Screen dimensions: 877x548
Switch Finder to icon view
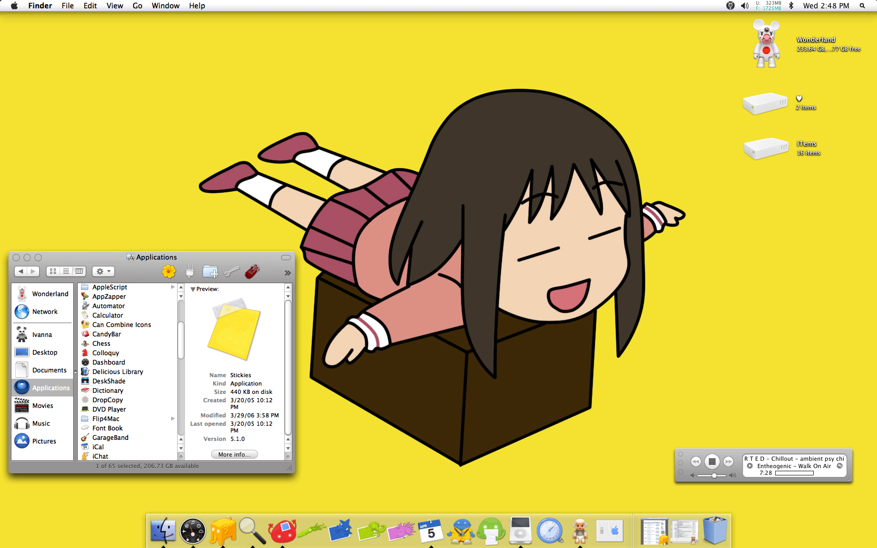[x=53, y=271]
